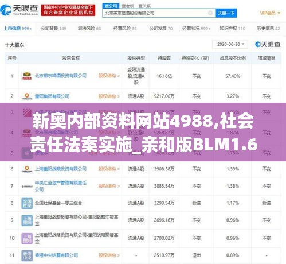Expand 股权结构 for 香港中央结算有限公司
This screenshot has height=264, width=286.
[x=109, y=255]
